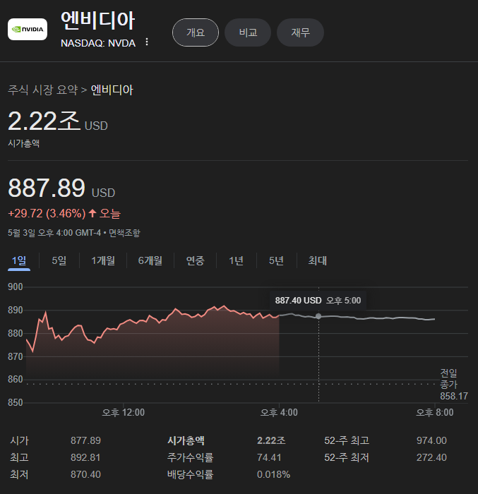Click the 52-주 최저 label
The height and width of the screenshot is (494, 478).
tap(347, 457)
